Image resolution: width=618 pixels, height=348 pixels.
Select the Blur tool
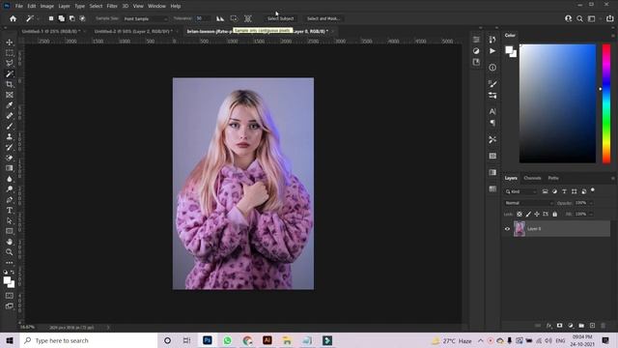(x=10, y=179)
